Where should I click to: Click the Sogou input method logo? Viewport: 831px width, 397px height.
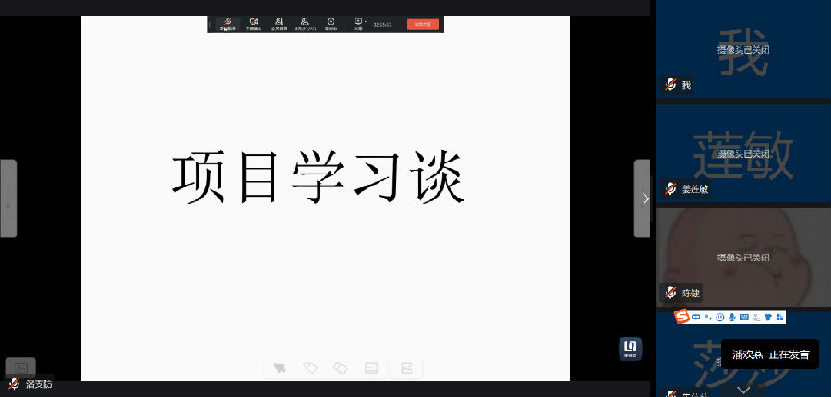coord(682,318)
